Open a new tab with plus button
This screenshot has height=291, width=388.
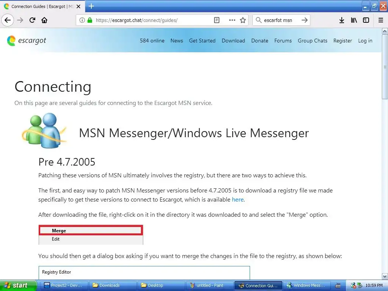point(91,6)
